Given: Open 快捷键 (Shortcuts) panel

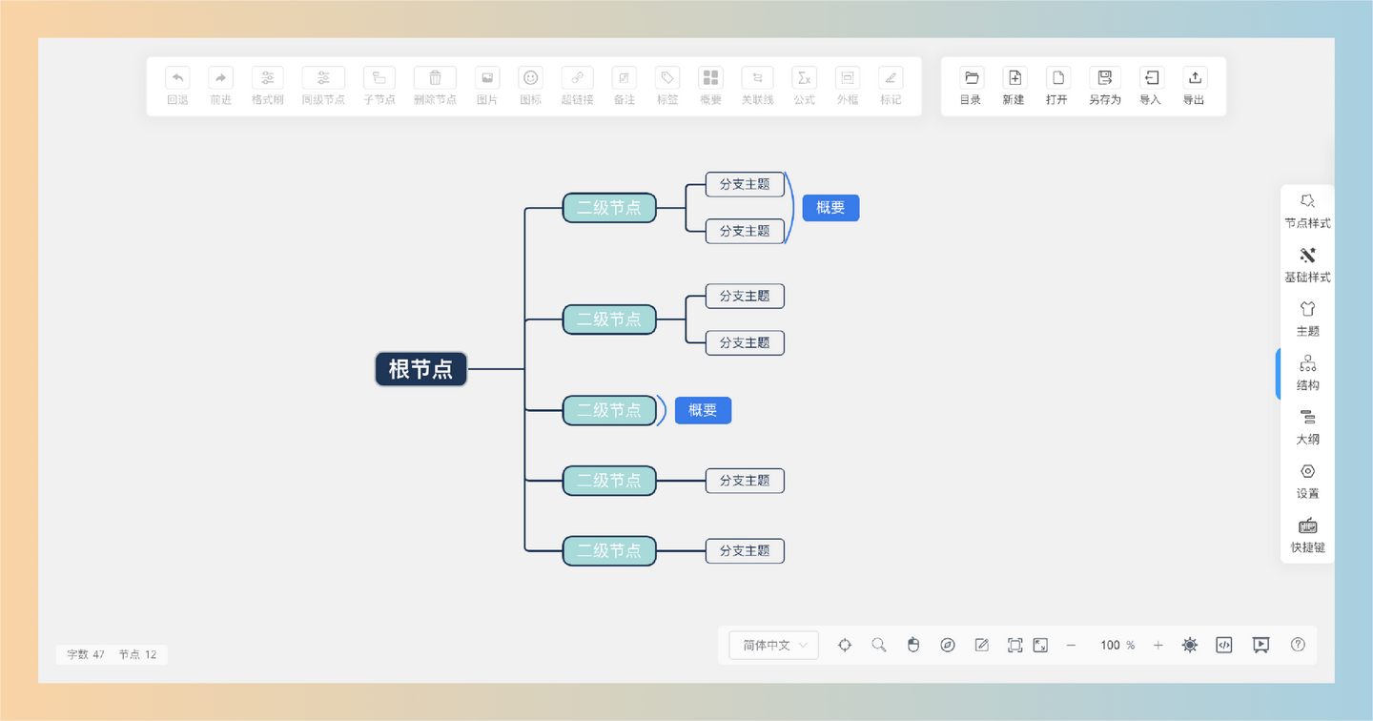Looking at the screenshot, I should click(1307, 535).
